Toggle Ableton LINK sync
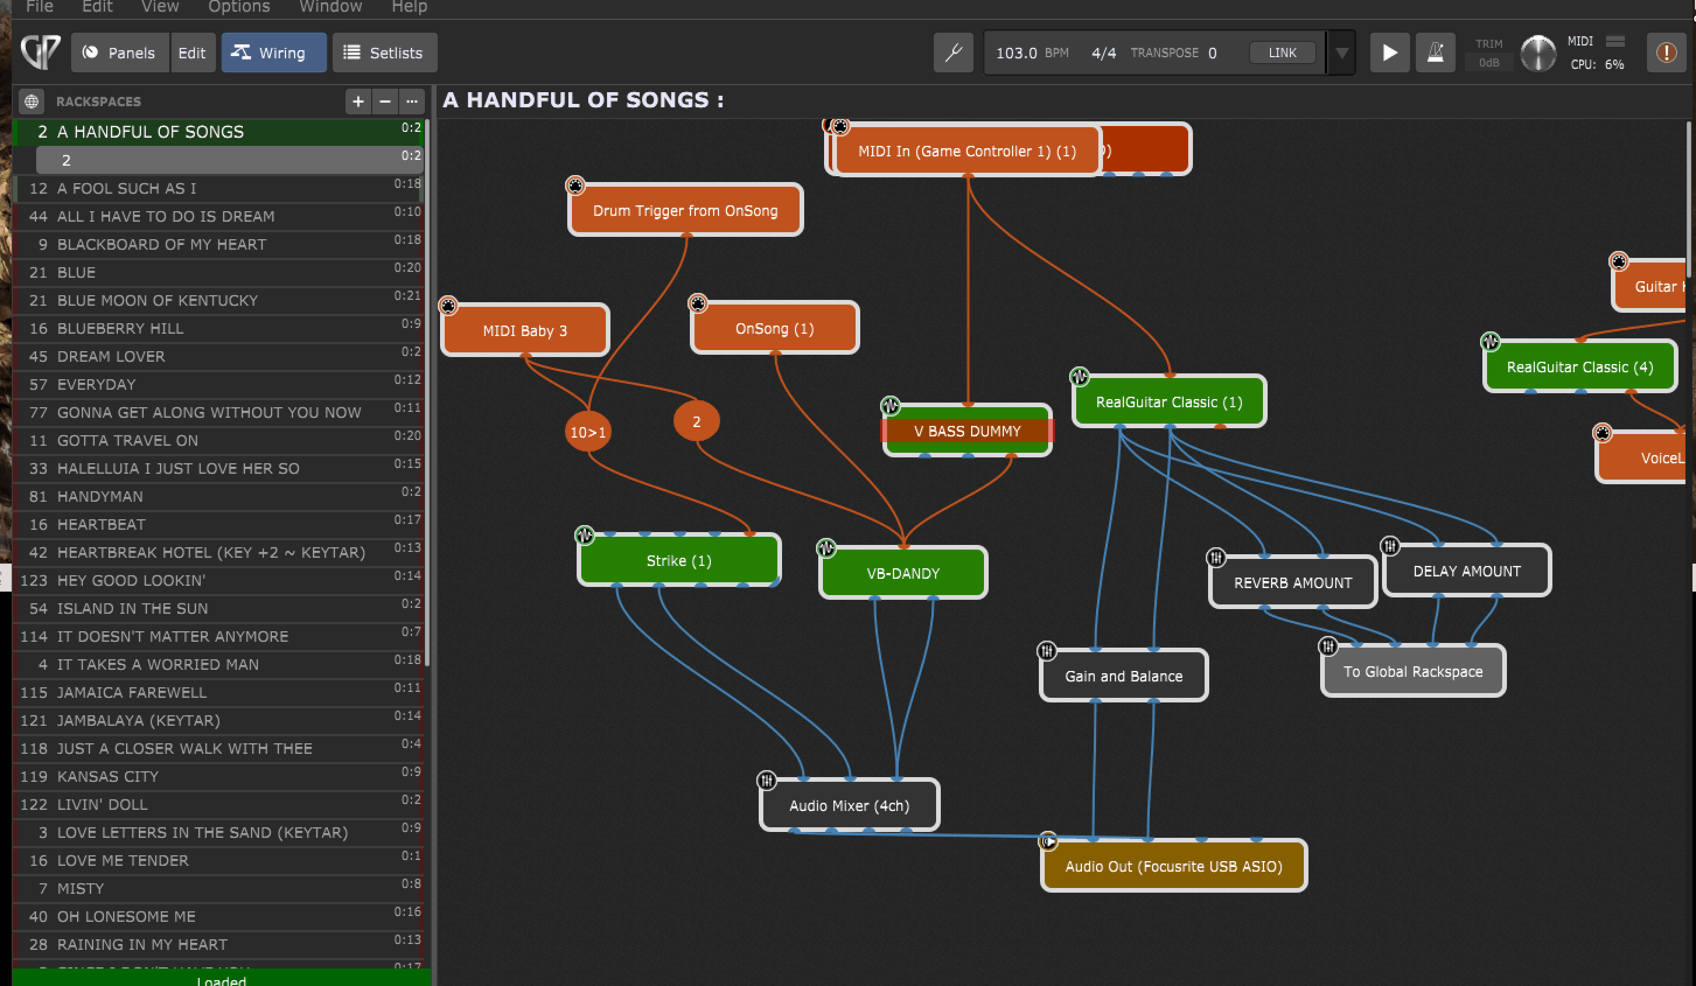 pyautogui.click(x=1282, y=53)
